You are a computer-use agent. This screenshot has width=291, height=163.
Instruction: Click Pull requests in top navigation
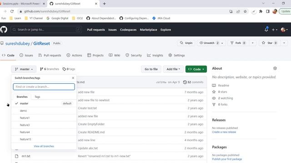(96, 30)
